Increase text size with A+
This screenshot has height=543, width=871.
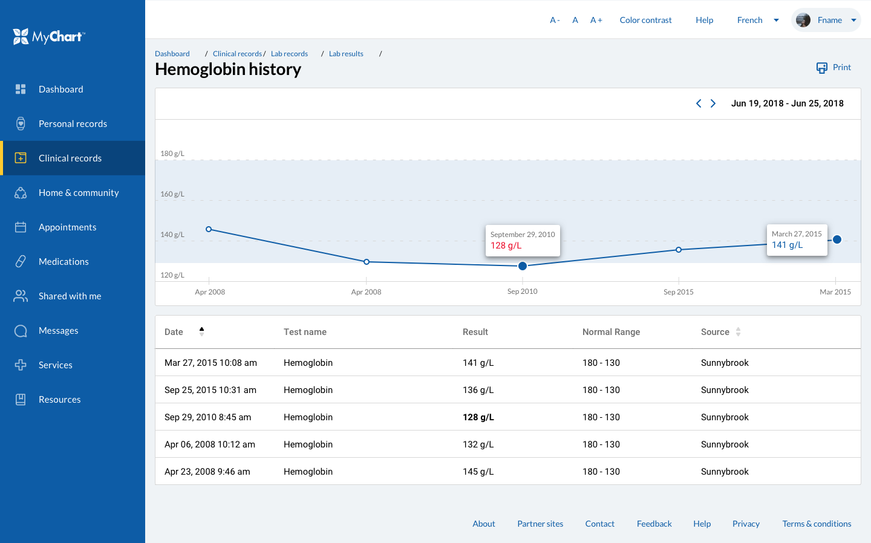(x=596, y=20)
